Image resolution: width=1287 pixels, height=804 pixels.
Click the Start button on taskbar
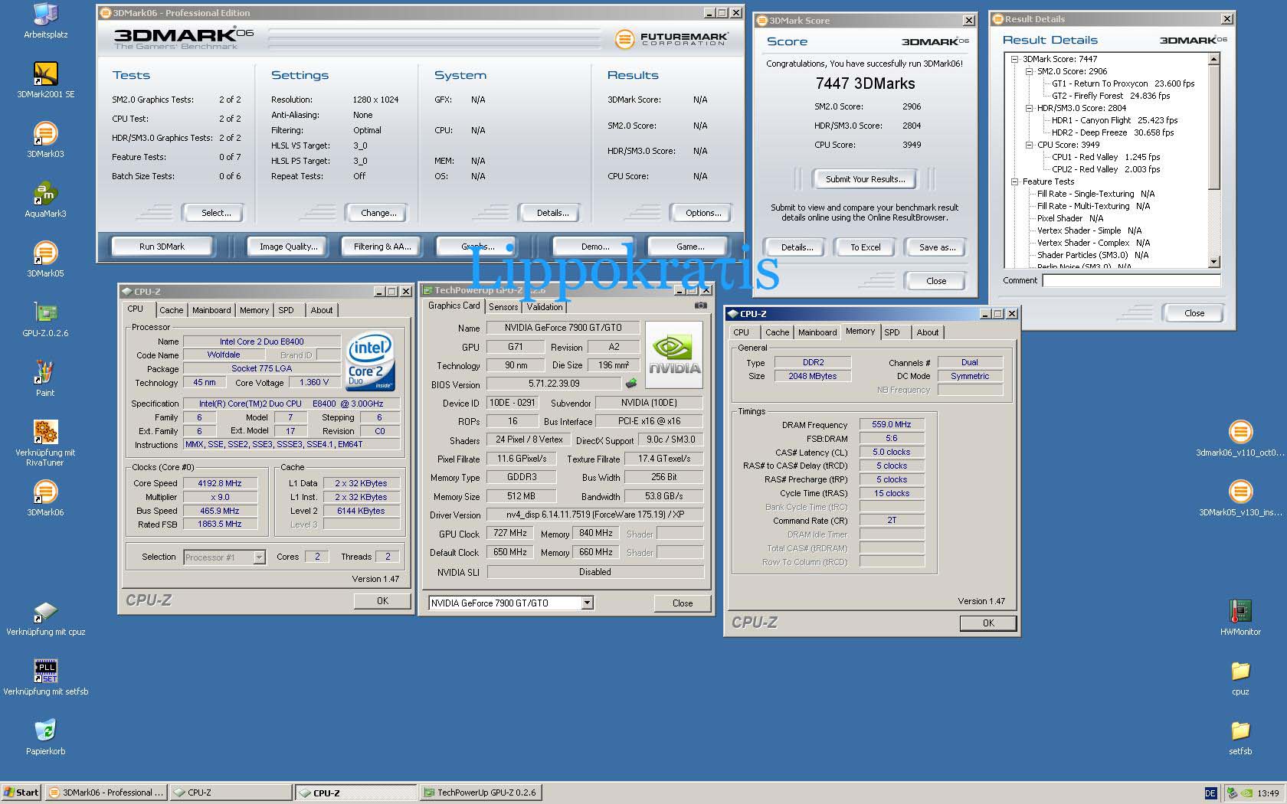[21, 793]
